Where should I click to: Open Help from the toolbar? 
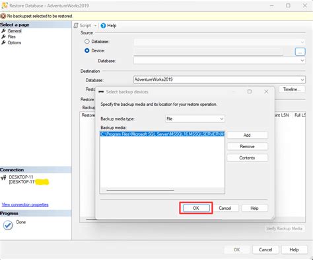[108, 26]
